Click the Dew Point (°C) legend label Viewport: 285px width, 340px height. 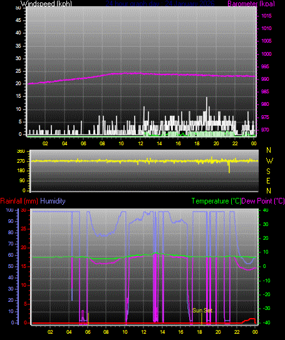click(x=263, y=201)
